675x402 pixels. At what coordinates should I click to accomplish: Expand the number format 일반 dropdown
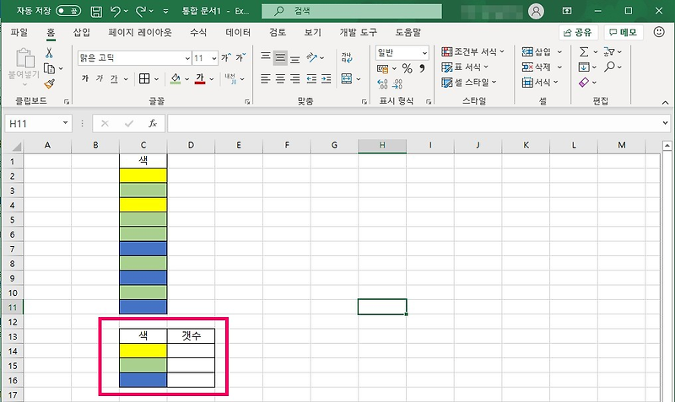click(424, 53)
